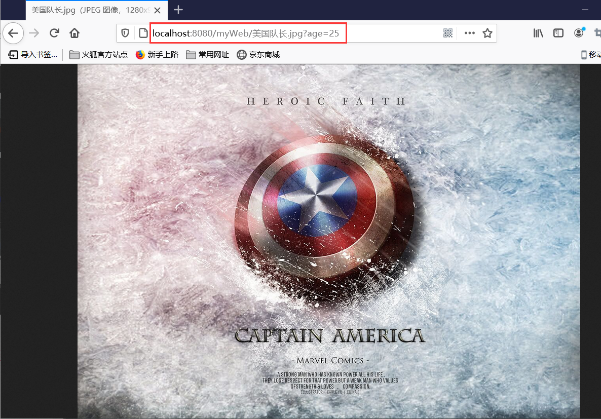The image size is (601, 419).
Task: Open the Firefox account avatar
Action: pyautogui.click(x=579, y=33)
